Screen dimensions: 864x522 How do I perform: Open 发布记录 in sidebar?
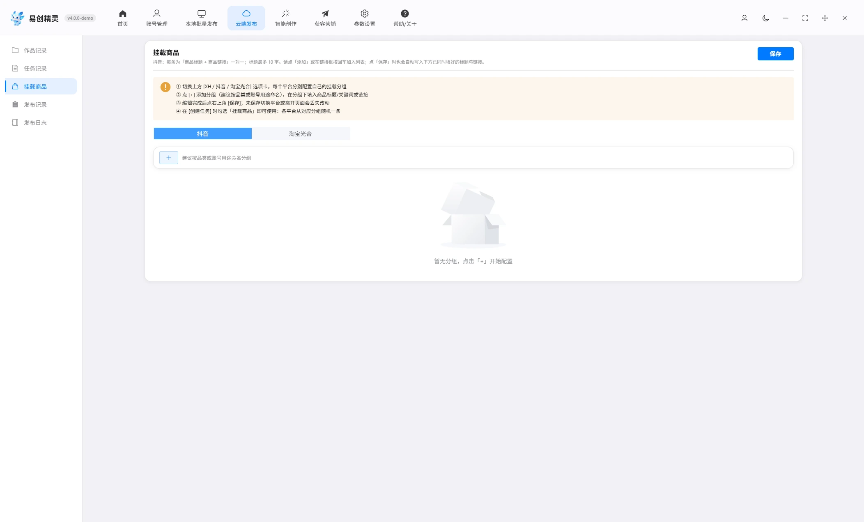41,104
